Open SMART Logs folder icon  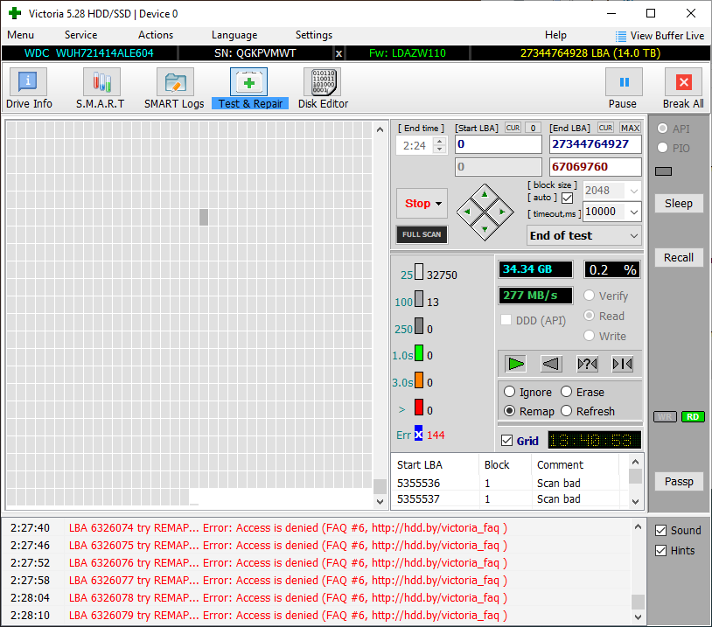tap(175, 82)
